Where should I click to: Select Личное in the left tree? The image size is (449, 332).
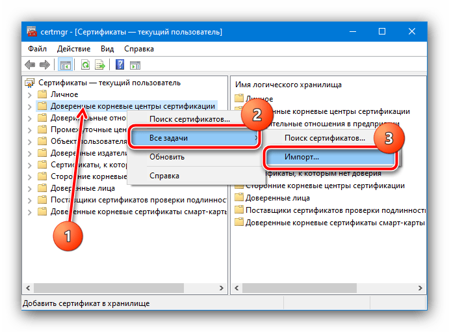tap(64, 94)
